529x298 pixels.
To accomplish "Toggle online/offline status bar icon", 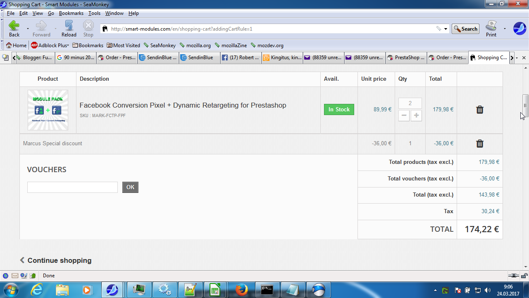I will [513, 276].
